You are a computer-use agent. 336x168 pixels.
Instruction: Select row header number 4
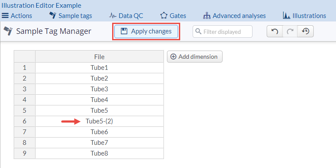pyautogui.click(x=25, y=100)
